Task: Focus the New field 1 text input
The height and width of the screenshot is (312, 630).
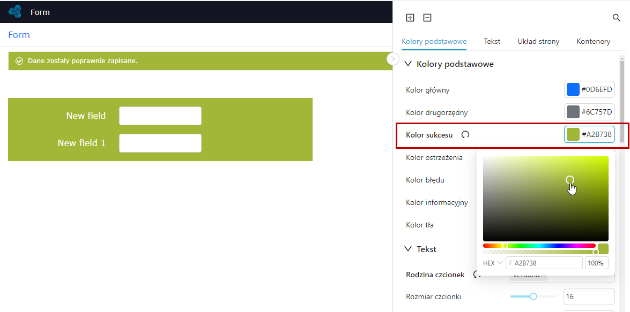Action: point(160,143)
